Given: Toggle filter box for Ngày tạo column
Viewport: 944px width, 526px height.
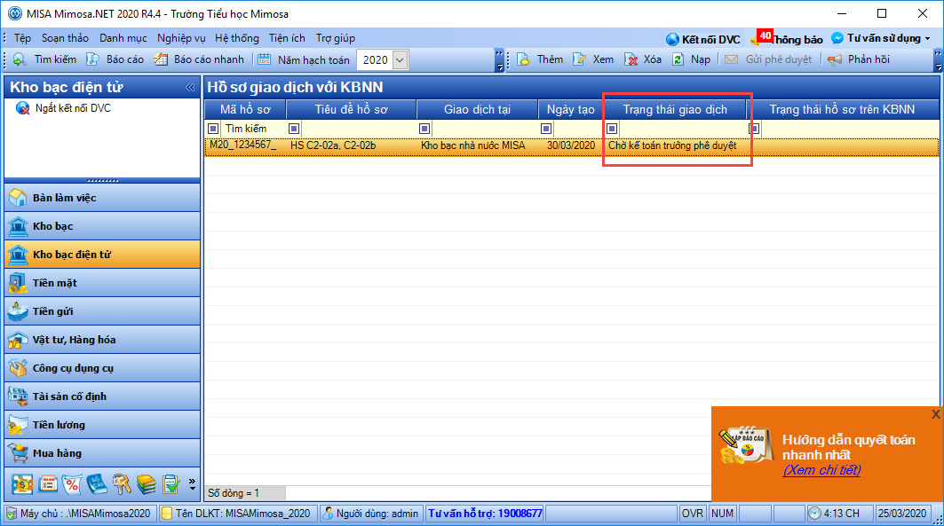Looking at the screenshot, I should [x=546, y=129].
